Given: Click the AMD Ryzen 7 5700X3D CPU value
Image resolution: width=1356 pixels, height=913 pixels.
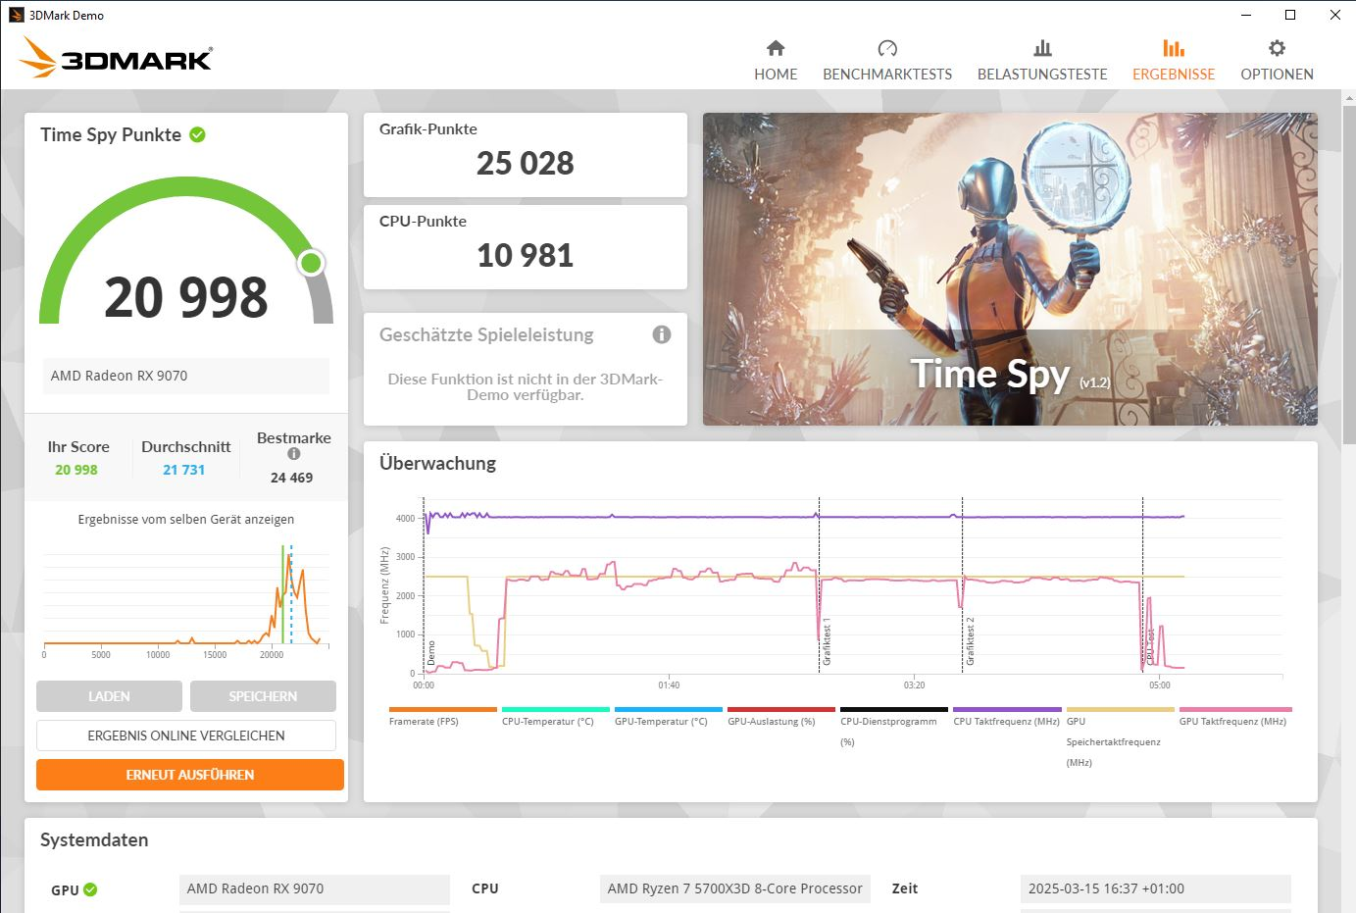Looking at the screenshot, I should coord(735,888).
